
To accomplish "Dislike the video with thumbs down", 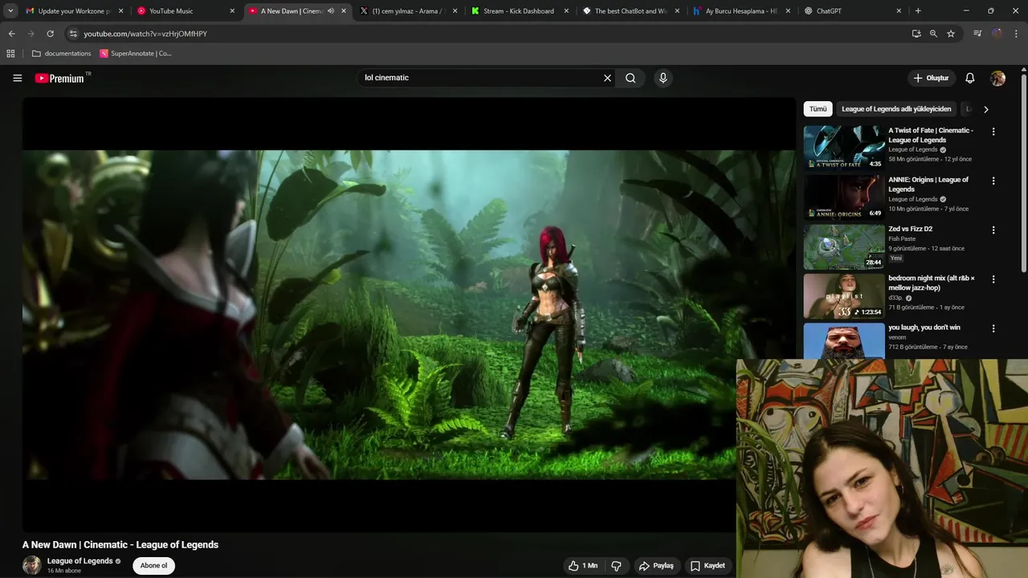I will pos(616,566).
